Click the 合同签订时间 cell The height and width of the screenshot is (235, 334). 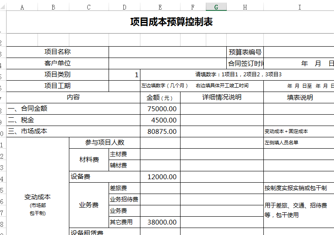click(245, 63)
